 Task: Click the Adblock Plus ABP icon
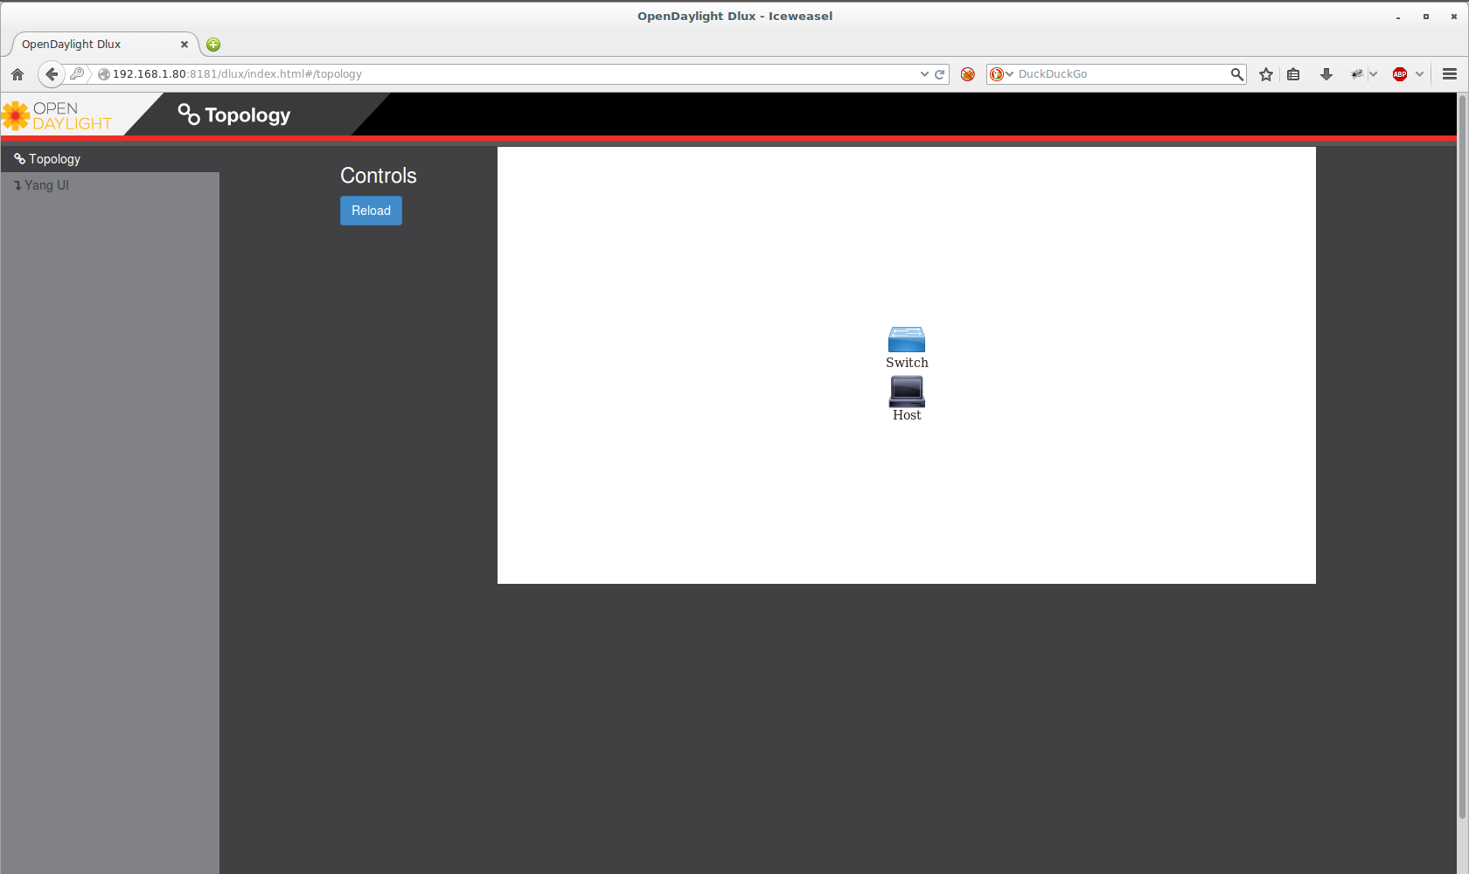1399,74
